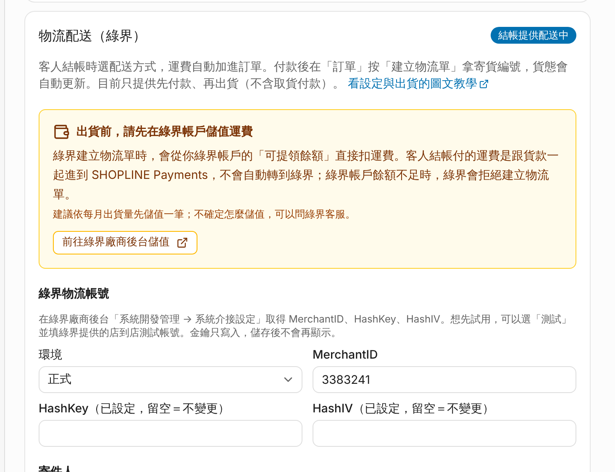The width and height of the screenshot is (615, 472).
Task: Open the 環境 dropdown showing 正式
Action: point(171,380)
